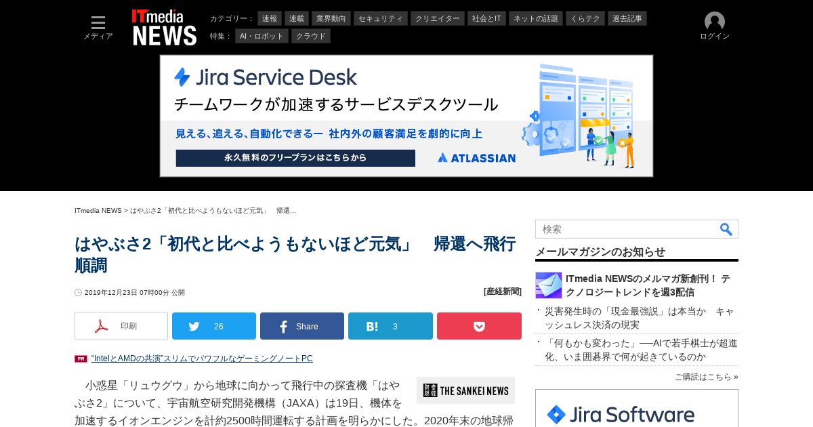Open ネットの話題 category
The width and height of the screenshot is (813, 427).
536,18
